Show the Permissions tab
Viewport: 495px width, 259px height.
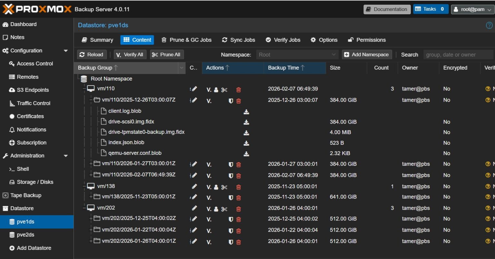[x=367, y=40]
